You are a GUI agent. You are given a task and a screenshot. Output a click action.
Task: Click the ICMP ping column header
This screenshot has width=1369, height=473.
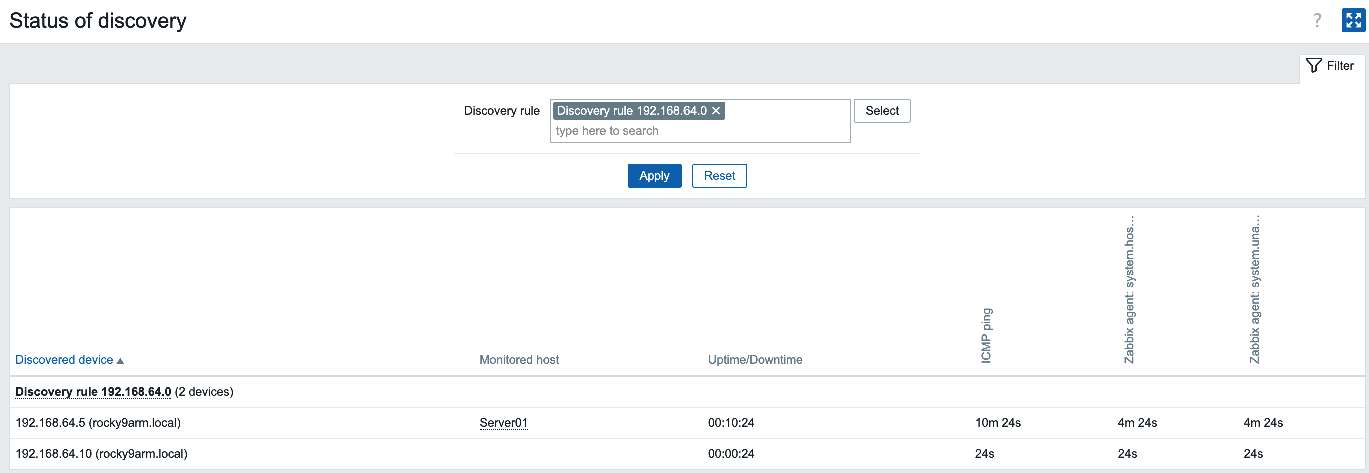pyautogui.click(x=986, y=335)
